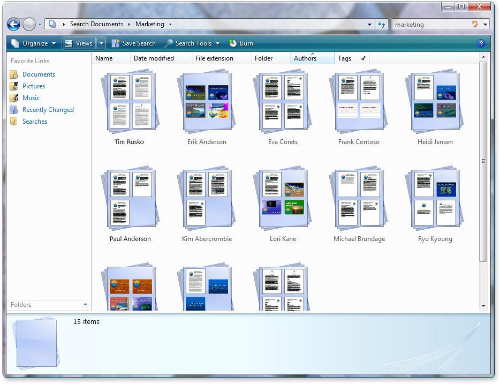The image size is (500, 384).
Task: Select the Lori Kane document stack
Action: coord(283,199)
